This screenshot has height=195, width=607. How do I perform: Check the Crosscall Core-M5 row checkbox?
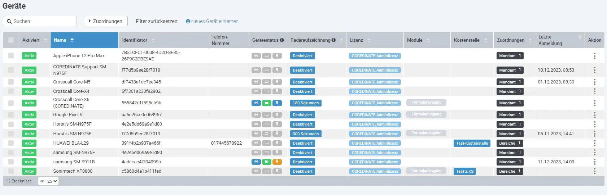tap(11, 82)
